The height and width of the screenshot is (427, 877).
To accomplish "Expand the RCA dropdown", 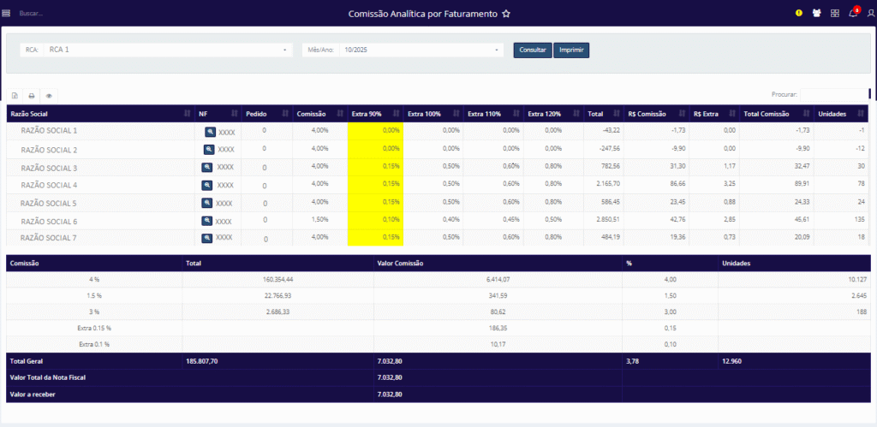I will point(167,50).
